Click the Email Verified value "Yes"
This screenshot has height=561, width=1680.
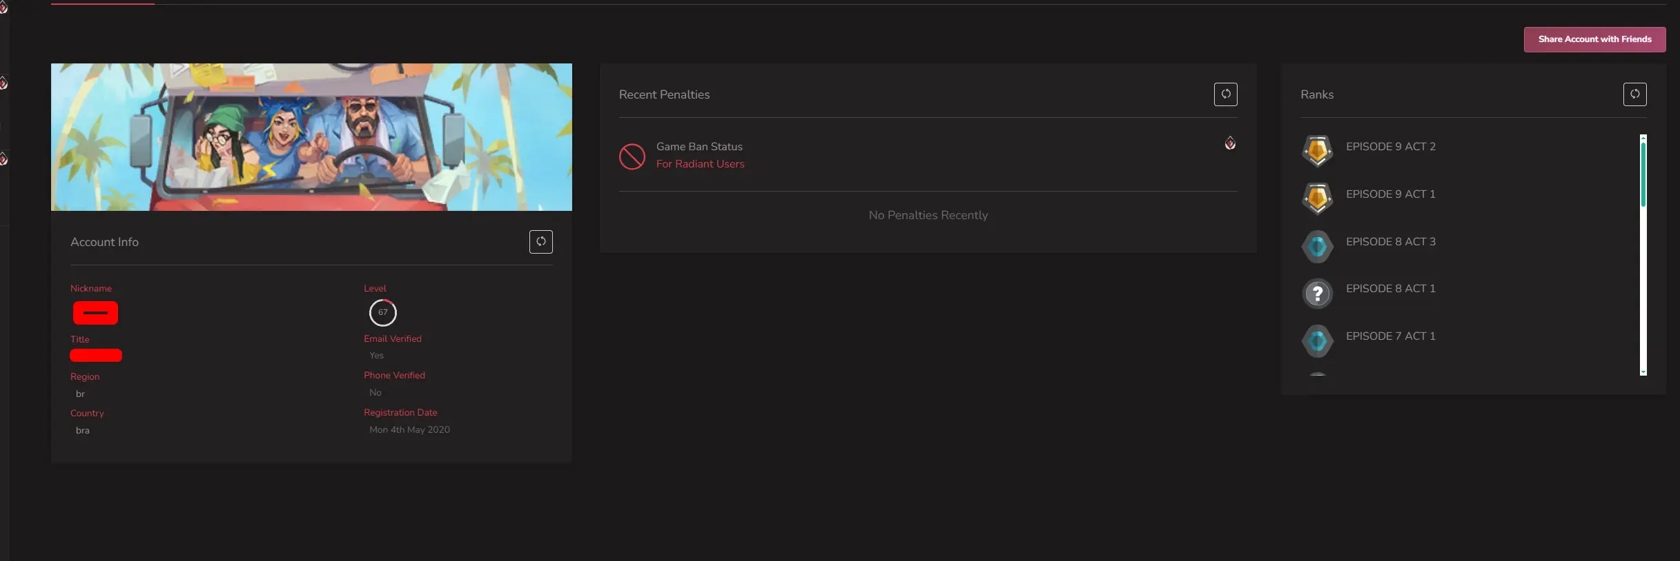click(376, 356)
